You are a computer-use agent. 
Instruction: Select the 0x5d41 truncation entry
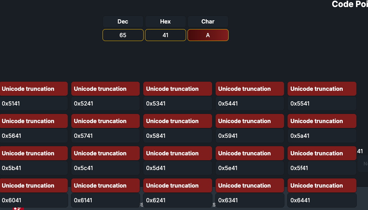[178, 168]
